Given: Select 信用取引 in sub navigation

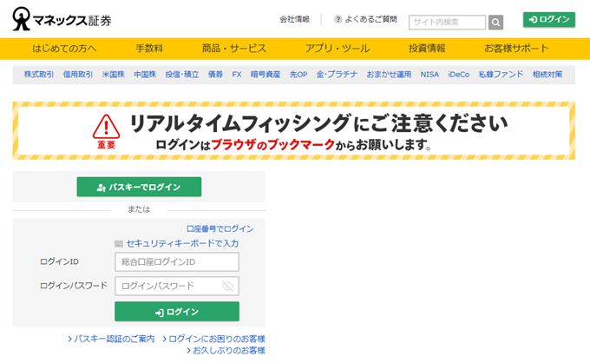Looking at the screenshot, I should [x=78, y=75].
